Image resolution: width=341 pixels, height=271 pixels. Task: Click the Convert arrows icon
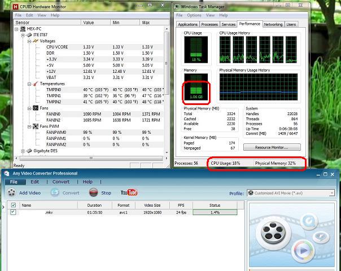pyautogui.click(x=55, y=193)
